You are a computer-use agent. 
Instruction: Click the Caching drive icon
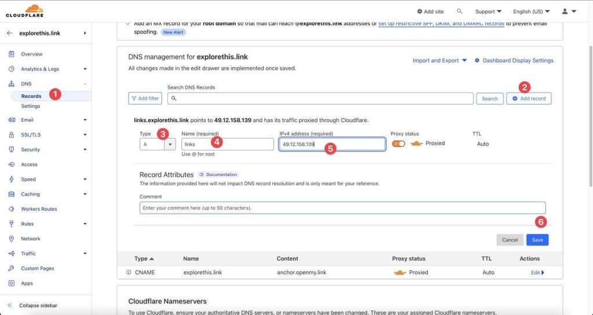[12, 194]
